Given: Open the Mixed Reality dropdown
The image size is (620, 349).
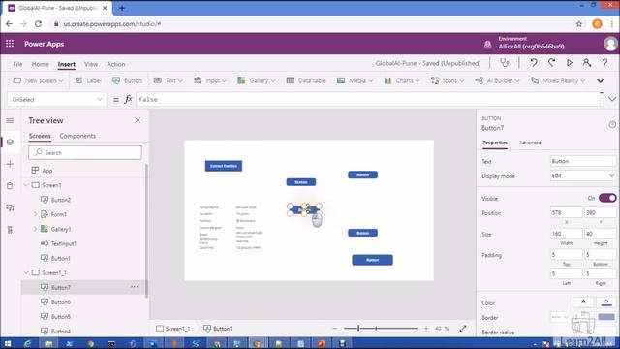Looking at the screenshot, I should click(558, 80).
